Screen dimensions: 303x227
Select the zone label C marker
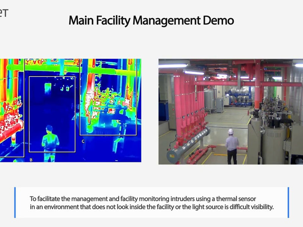click(83, 141)
